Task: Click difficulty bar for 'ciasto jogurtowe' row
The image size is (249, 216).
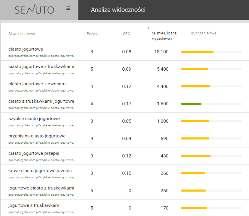Action: [197, 51]
